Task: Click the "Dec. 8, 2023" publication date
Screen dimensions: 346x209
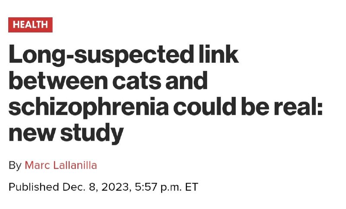Action: pyautogui.click(x=96, y=187)
